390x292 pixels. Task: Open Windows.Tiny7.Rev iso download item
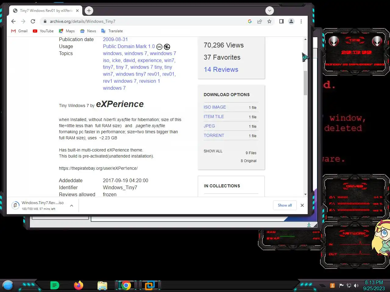coord(38,206)
